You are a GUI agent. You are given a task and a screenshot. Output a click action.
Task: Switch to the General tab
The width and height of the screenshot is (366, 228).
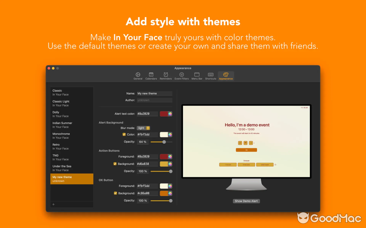click(138, 76)
